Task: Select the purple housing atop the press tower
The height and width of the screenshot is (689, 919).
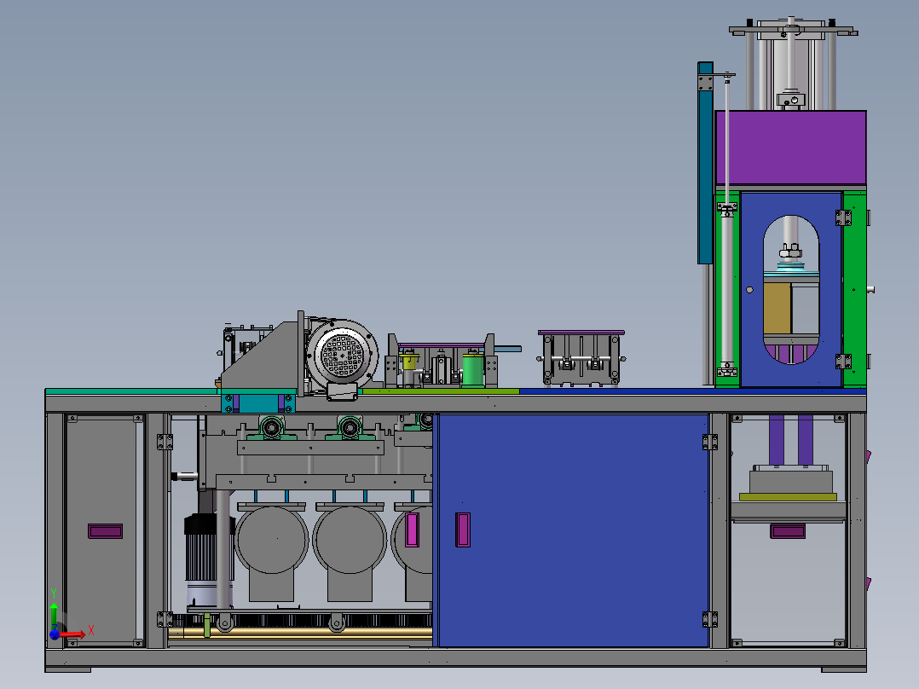Action: [790, 148]
